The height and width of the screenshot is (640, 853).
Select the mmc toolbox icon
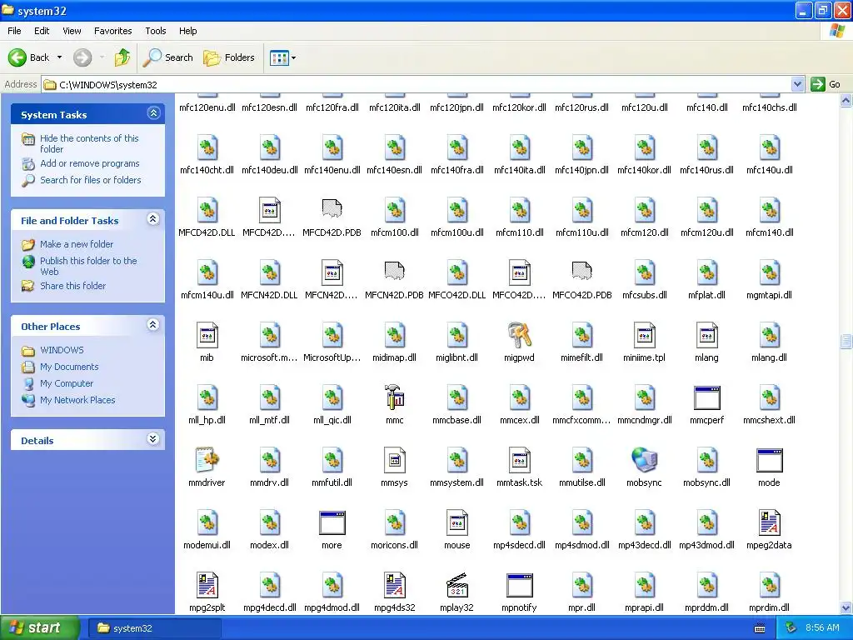tap(394, 397)
